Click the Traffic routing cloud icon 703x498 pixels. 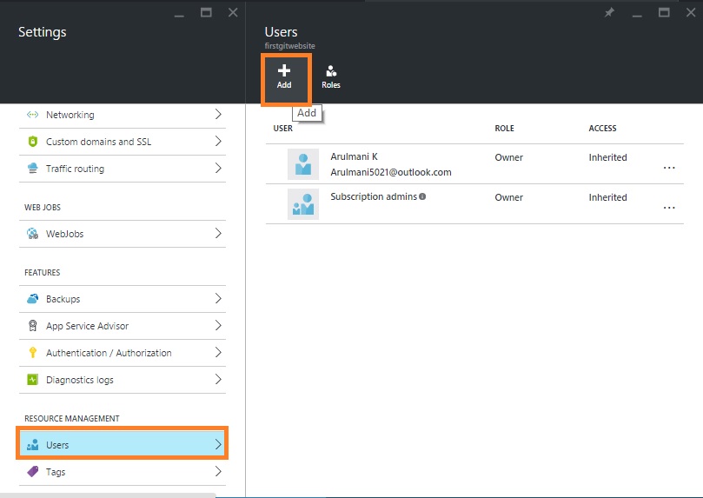coord(33,169)
